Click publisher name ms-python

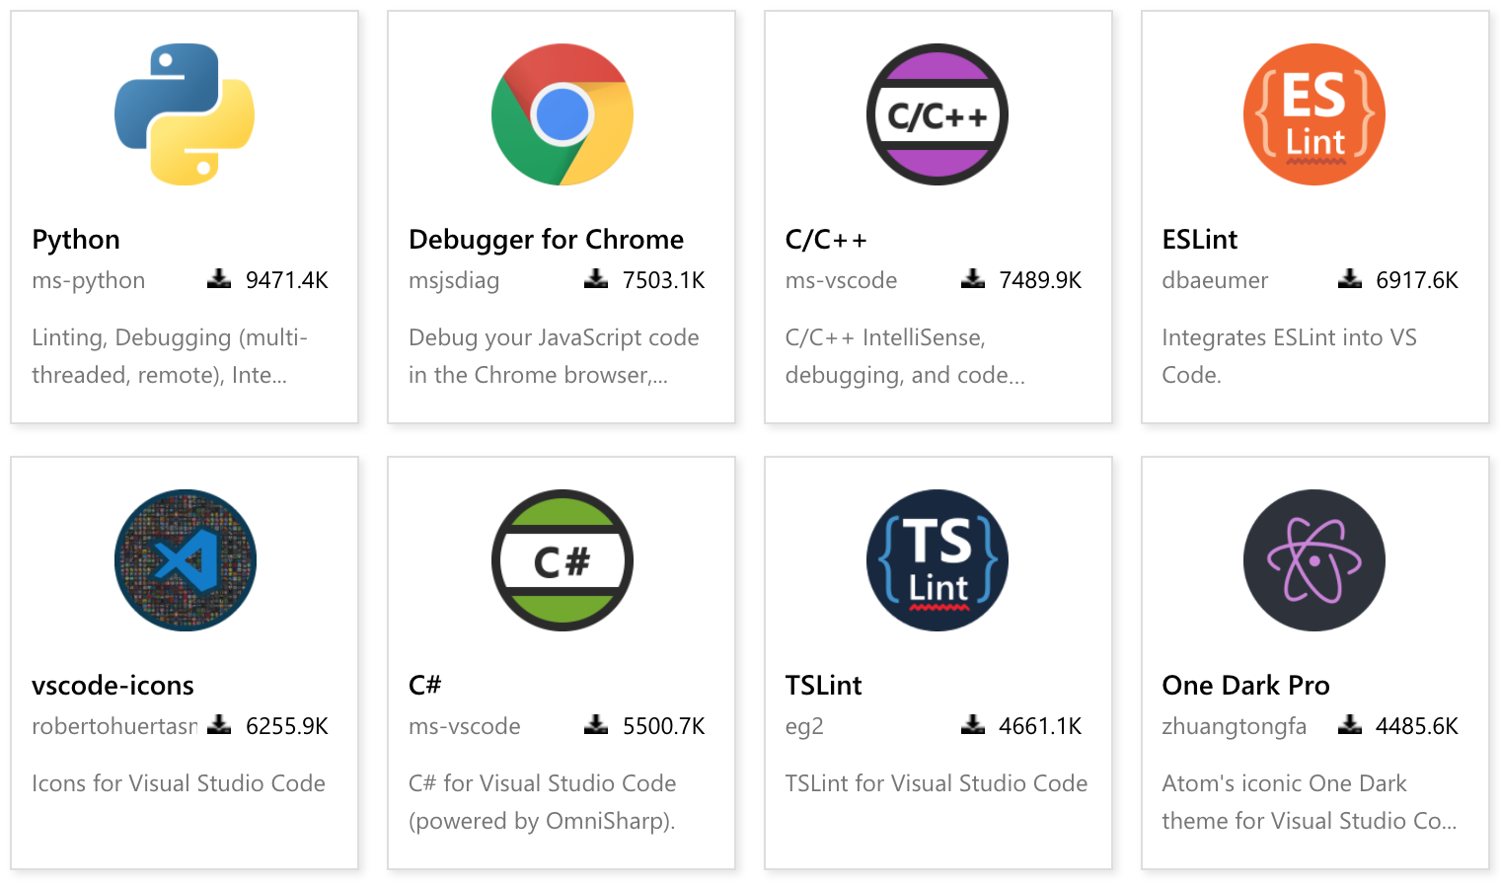[89, 280]
